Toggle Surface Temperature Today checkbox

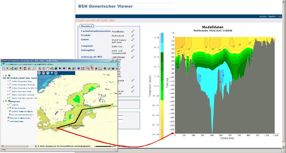pyautogui.click(x=10, y=81)
